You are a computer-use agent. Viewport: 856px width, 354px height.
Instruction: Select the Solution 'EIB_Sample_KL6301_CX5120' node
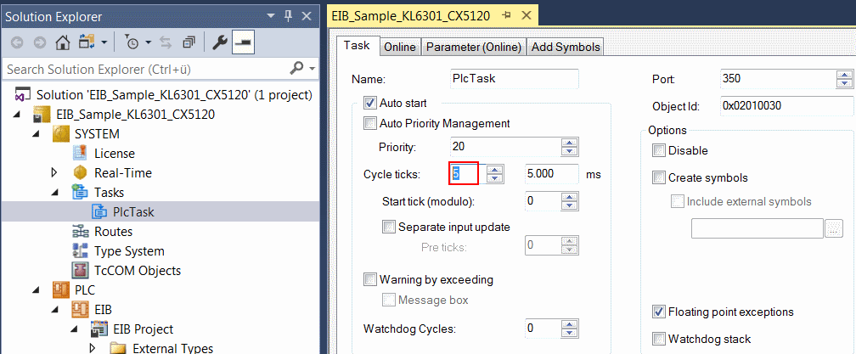click(174, 94)
